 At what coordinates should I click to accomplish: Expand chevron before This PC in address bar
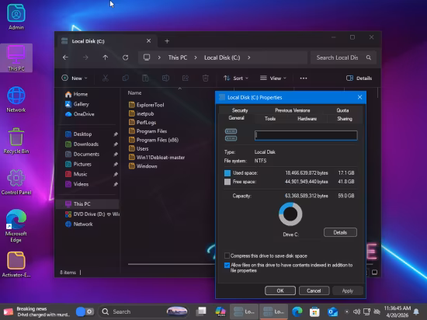click(159, 57)
